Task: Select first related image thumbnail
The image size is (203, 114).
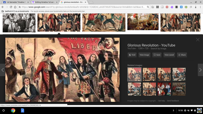Action: (x=134, y=74)
